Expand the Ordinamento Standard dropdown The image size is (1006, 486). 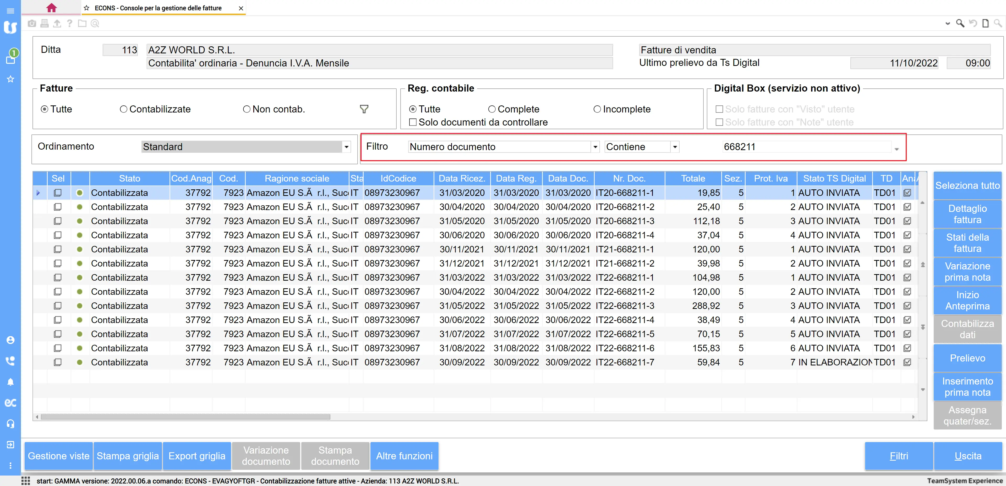tap(346, 147)
